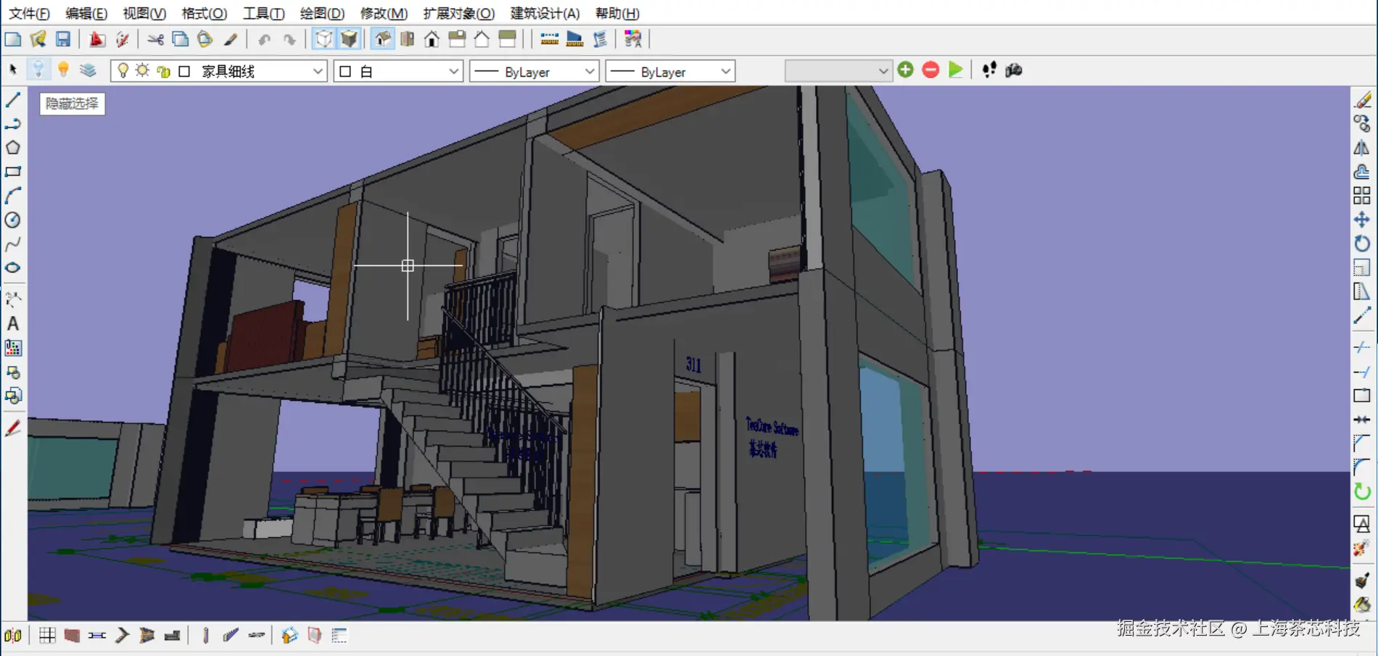Open the 帮助(H) menu
Image resolution: width=1378 pixels, height=656 pixels.
click(x=617, y=13)
